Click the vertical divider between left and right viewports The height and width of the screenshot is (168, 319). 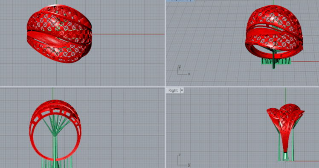(165, 84)
